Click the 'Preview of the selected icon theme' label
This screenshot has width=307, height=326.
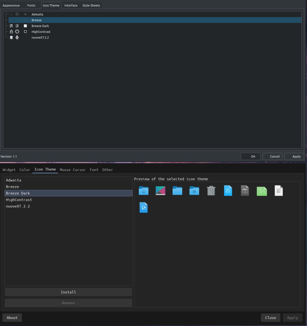coord(171,179)
